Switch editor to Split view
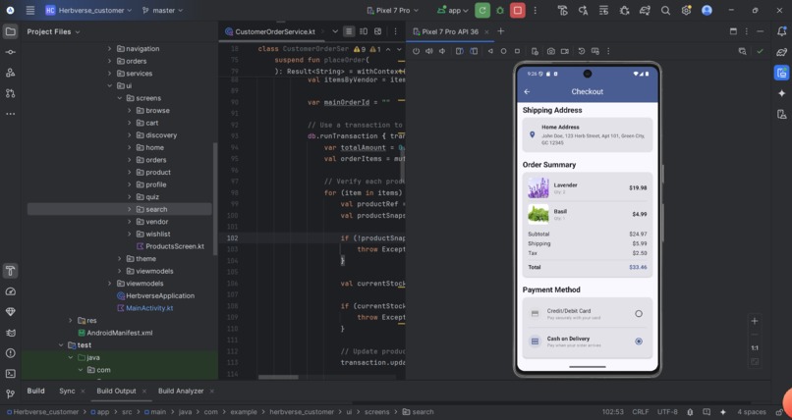The width and height of the screenshot is (792, 420). 364,31
